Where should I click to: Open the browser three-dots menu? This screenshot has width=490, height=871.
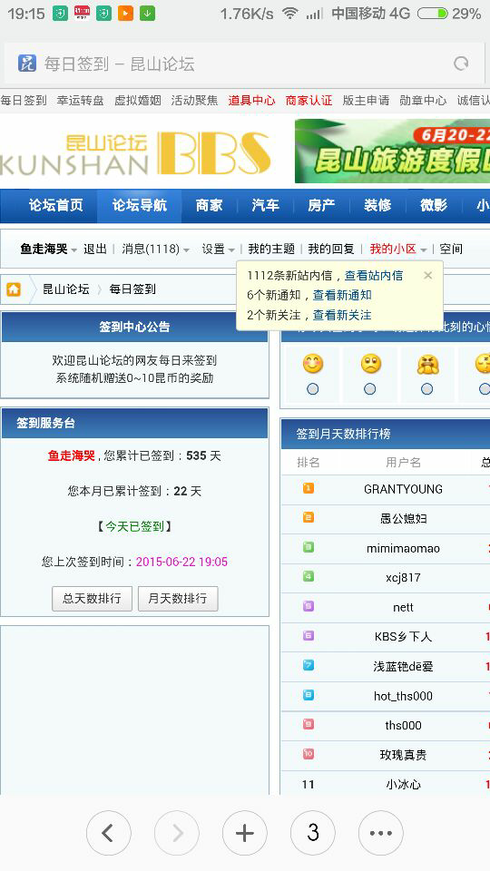(x=380, y=833)
